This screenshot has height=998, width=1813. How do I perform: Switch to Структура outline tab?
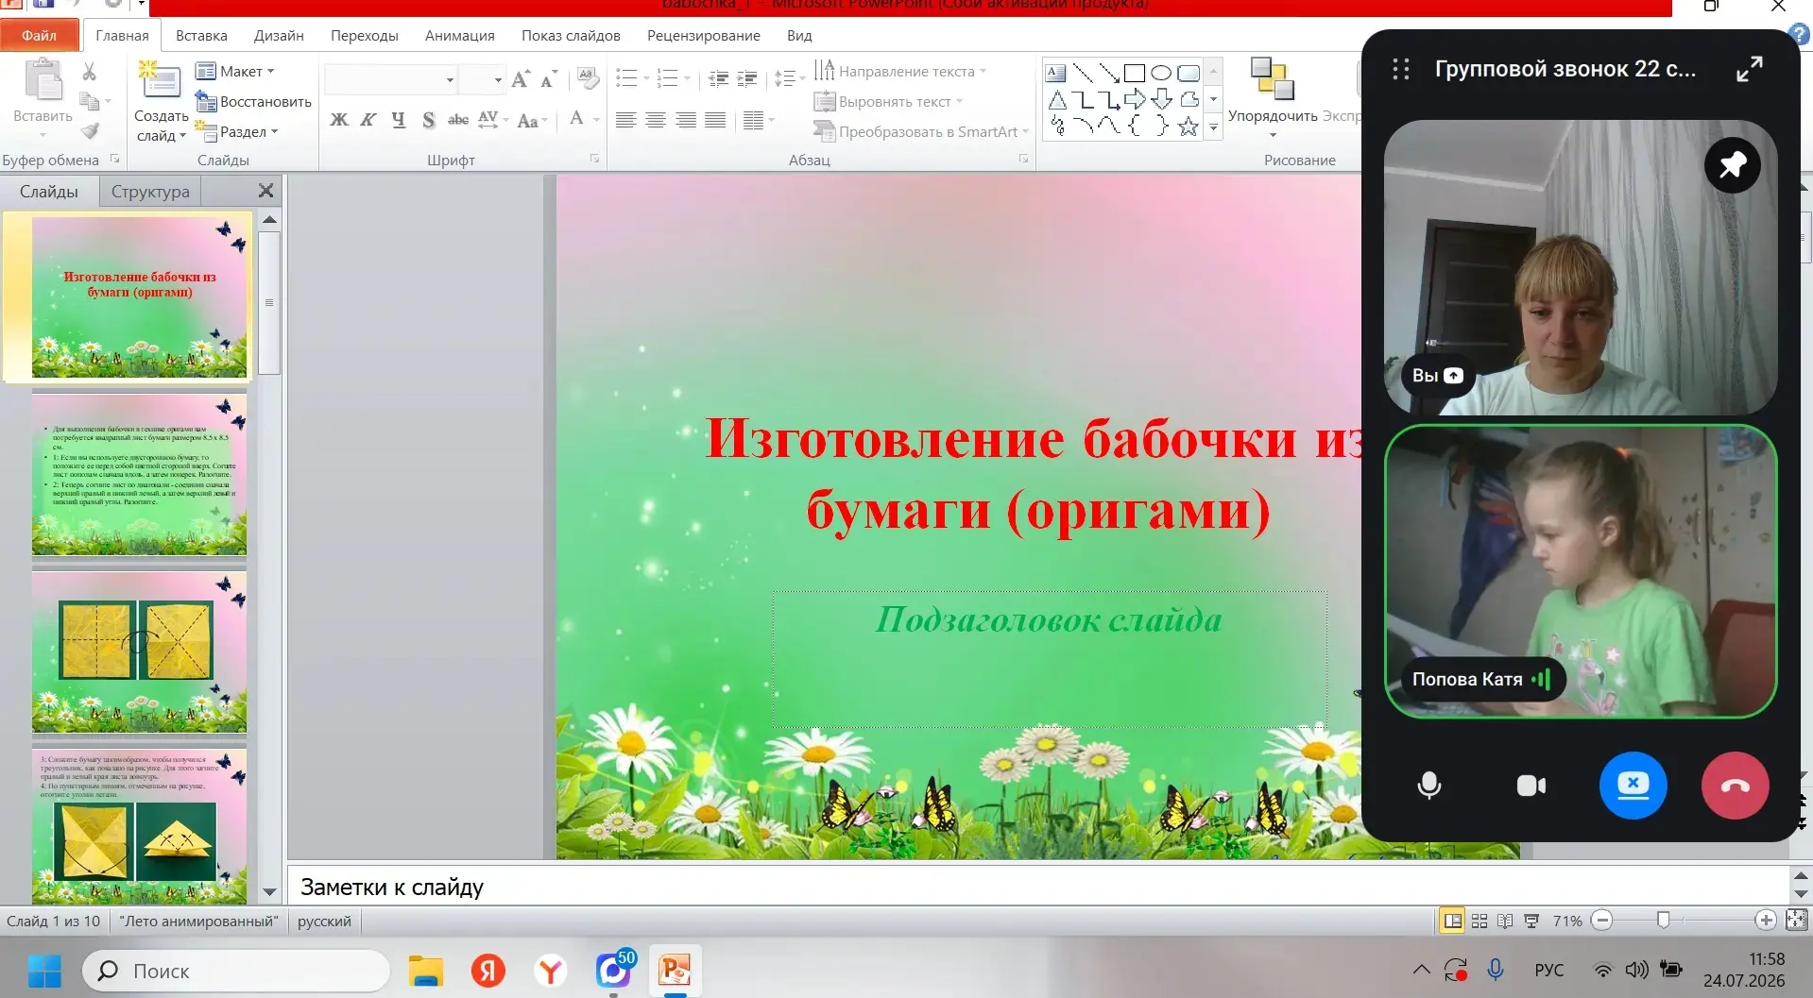[x=150, y=192]
